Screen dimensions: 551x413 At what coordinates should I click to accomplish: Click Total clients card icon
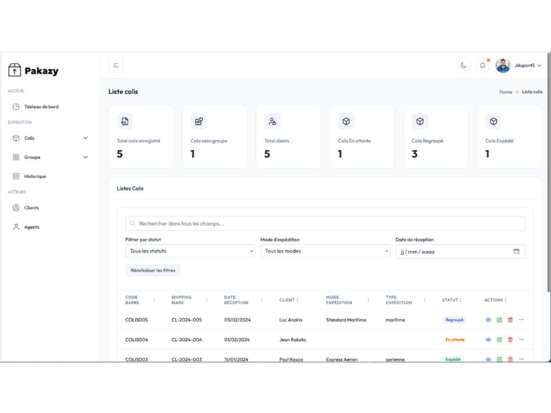pos(272,122)
